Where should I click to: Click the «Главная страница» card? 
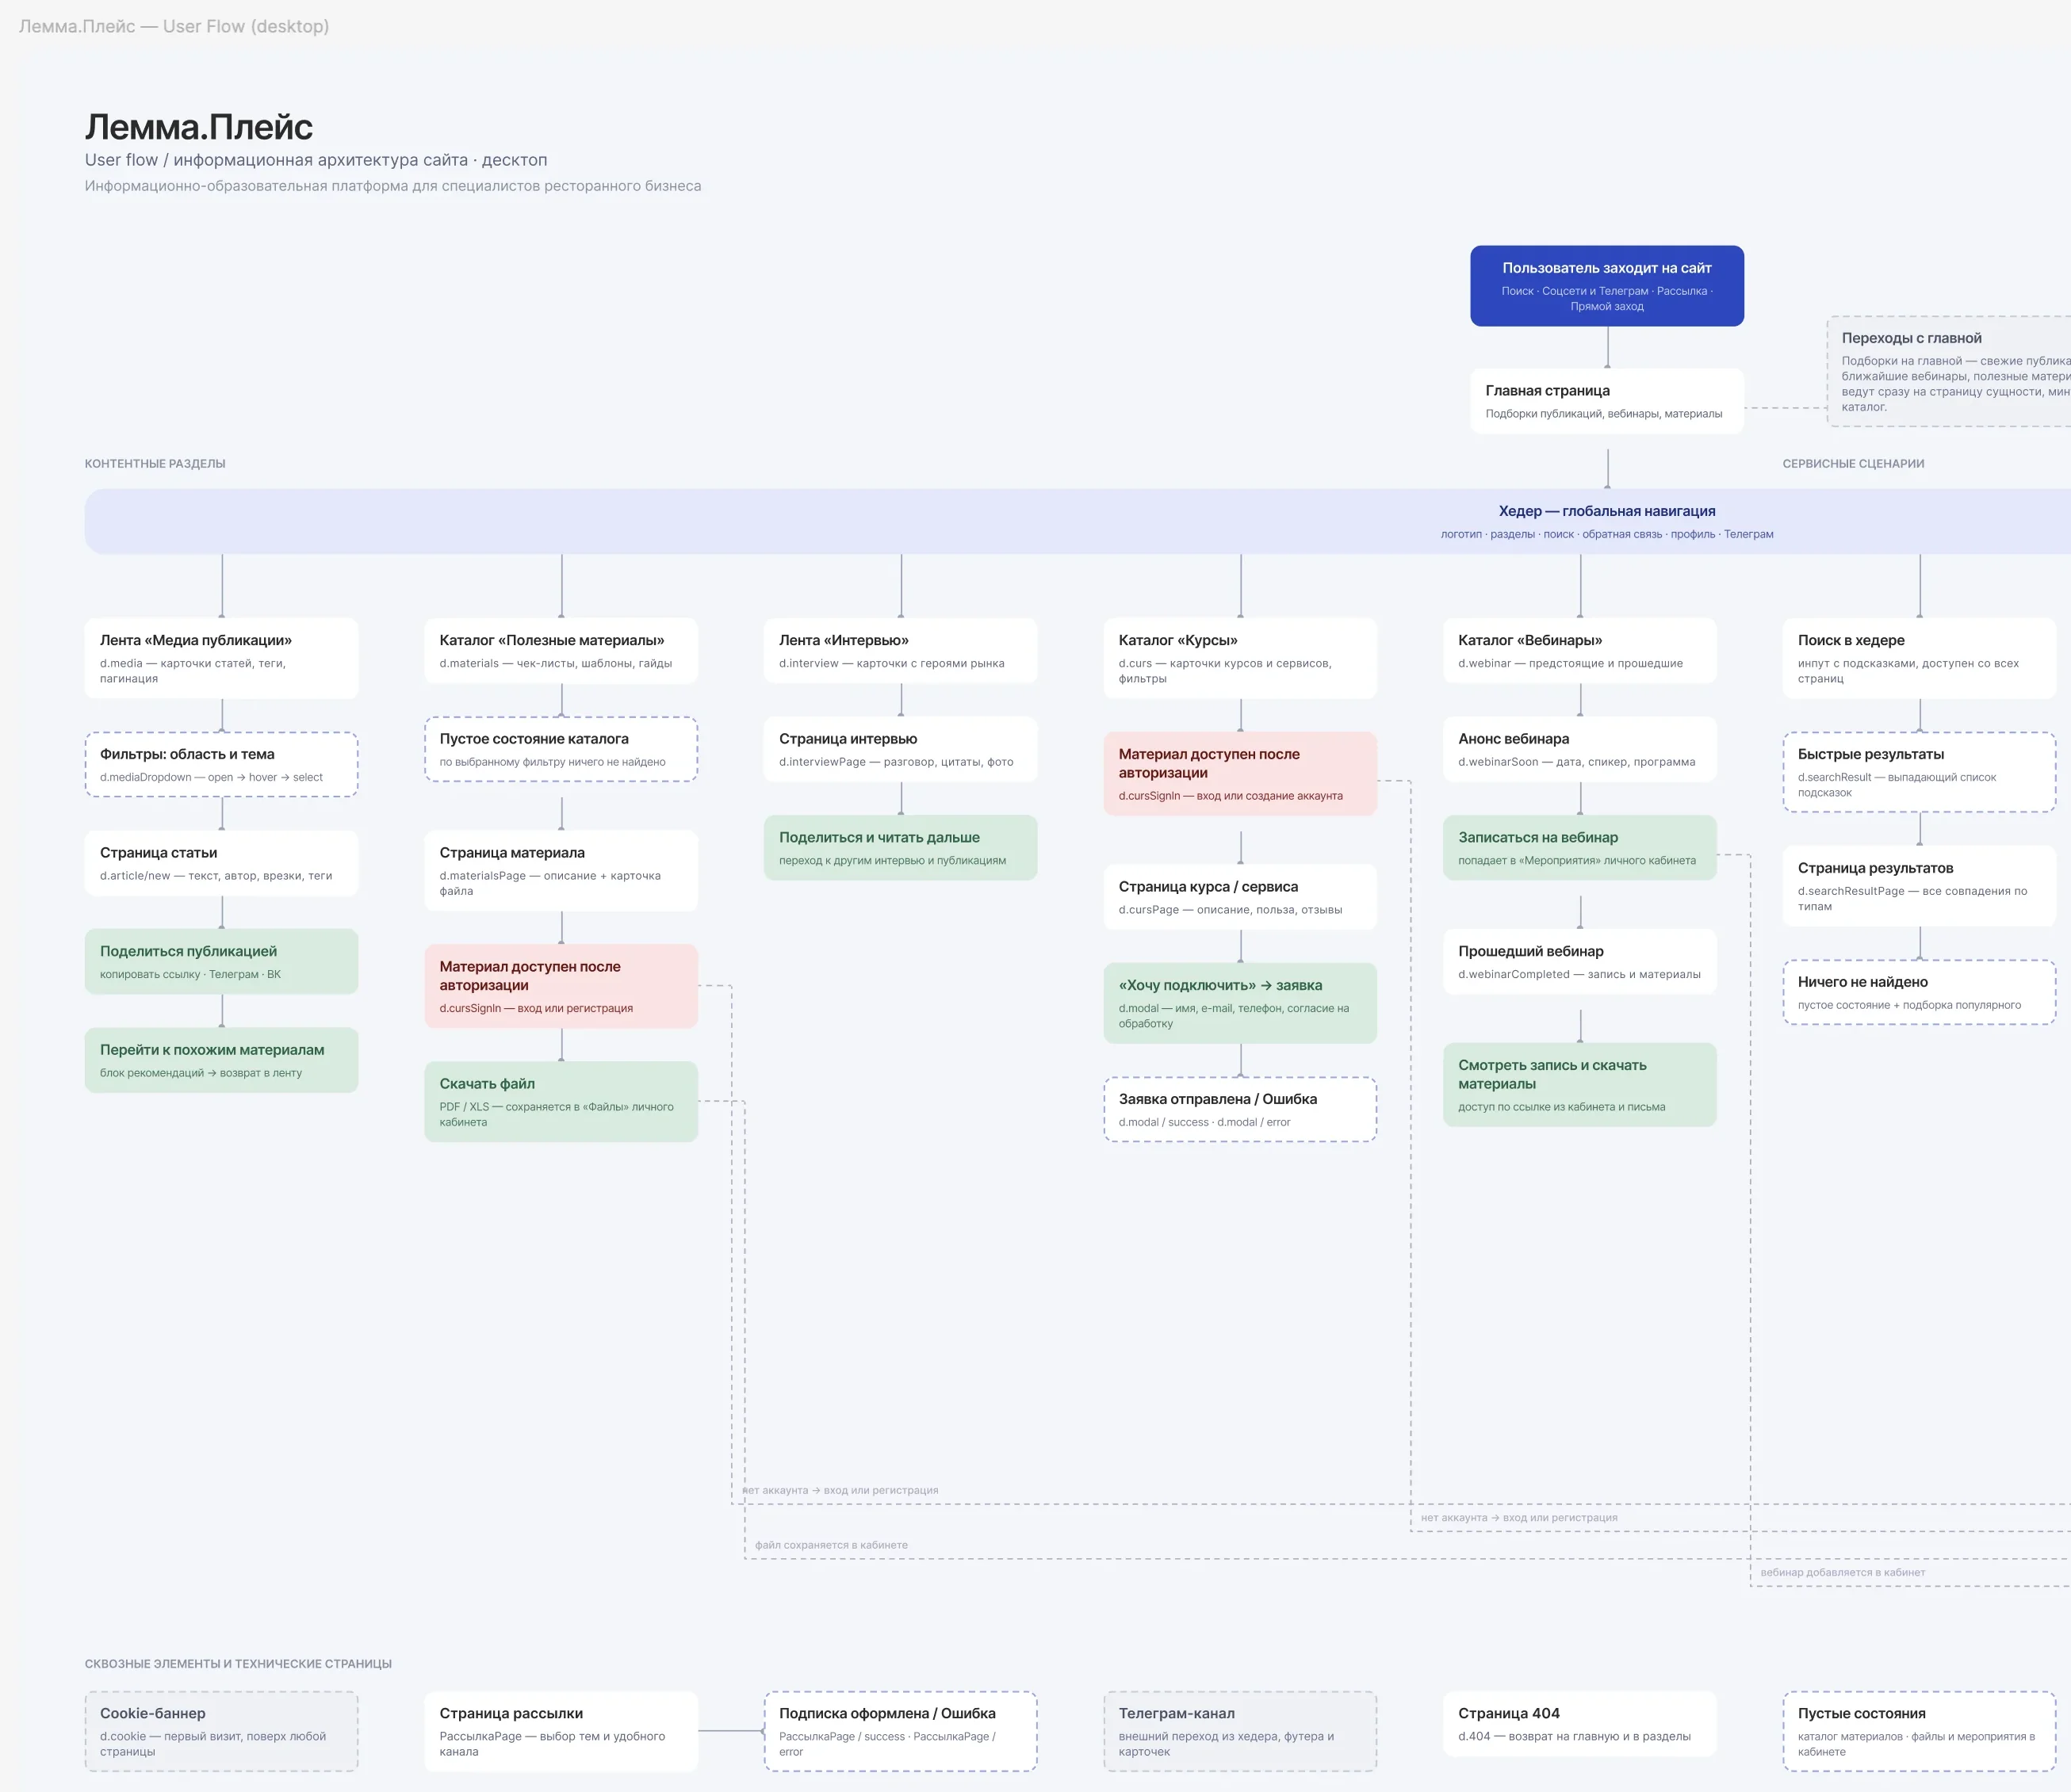coord(1607,401)
